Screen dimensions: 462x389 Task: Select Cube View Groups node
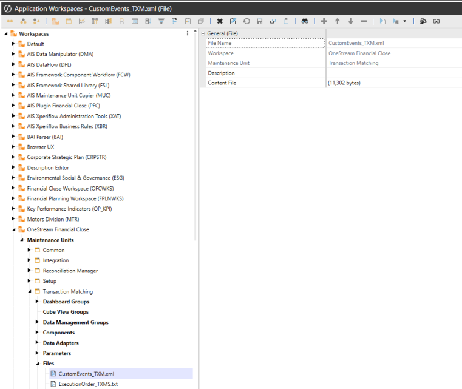click(66, 312)
